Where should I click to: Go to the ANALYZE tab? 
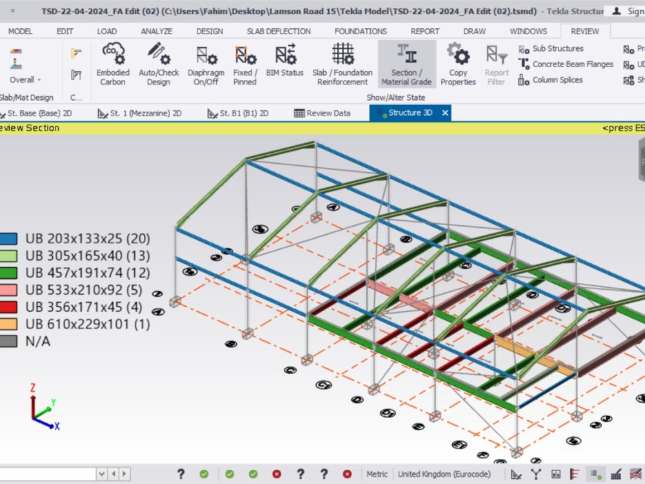[157, 31]
